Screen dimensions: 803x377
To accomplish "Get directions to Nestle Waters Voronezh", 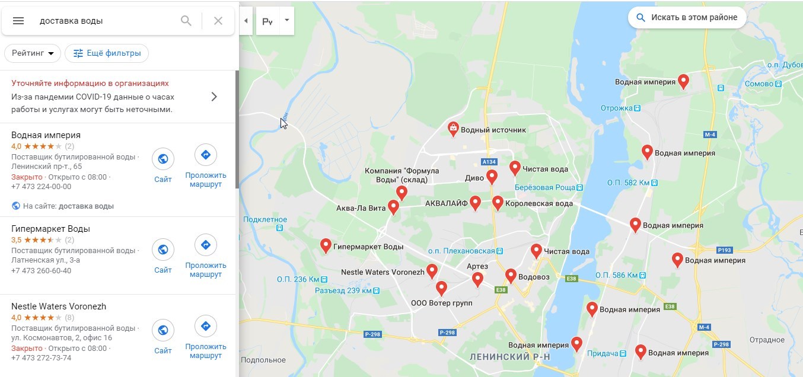I will coord(206,338).
